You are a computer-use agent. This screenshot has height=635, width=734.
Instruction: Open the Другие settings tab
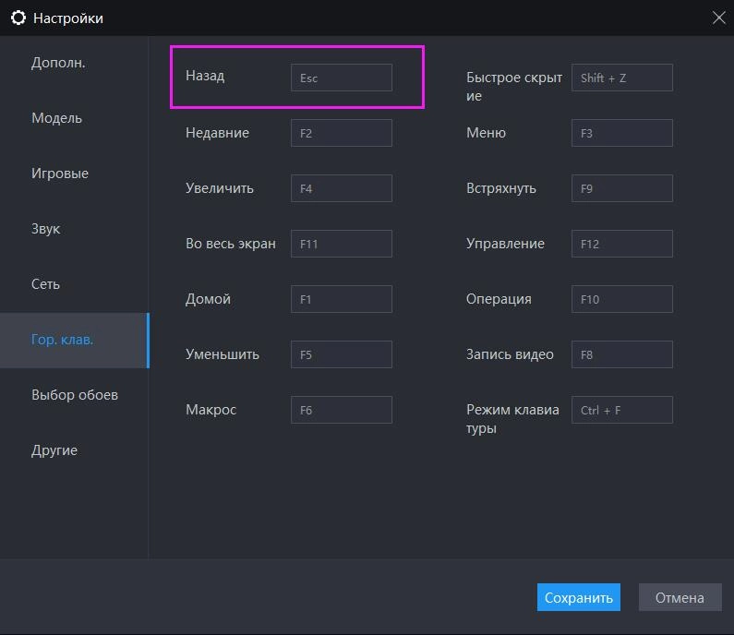(x=54, y=450)
